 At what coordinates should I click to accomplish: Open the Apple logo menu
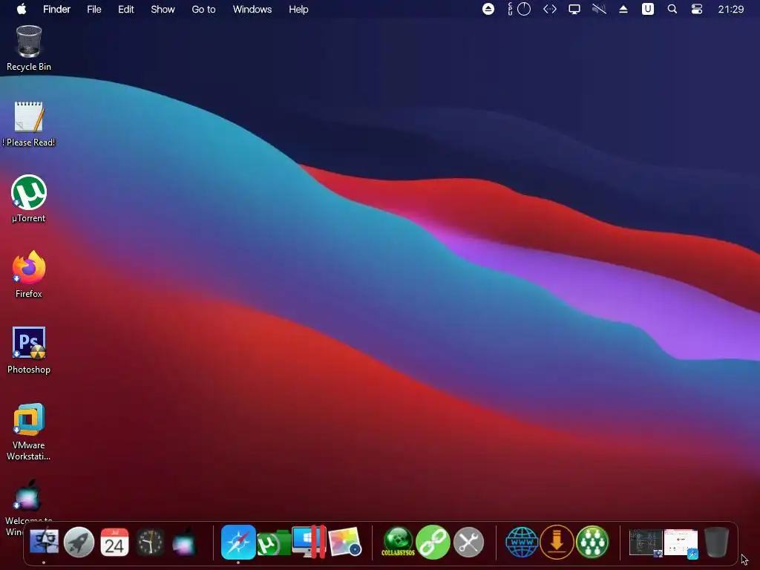coord(22,9)
